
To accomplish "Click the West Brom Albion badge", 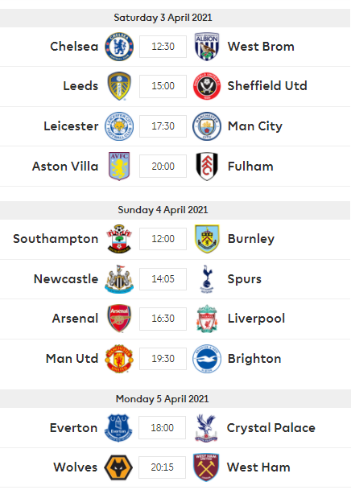I will 207,47.
